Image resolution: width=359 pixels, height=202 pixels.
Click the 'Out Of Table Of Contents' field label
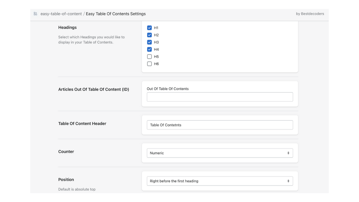click(168, 89)
